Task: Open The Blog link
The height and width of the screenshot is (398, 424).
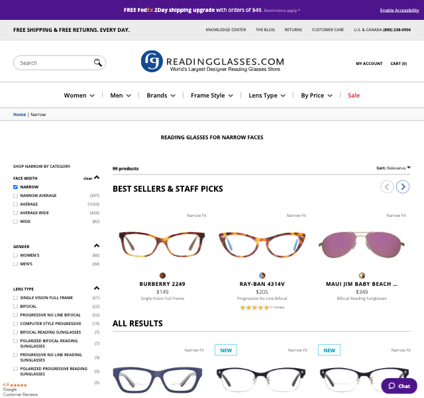Action: coord(265,30)
